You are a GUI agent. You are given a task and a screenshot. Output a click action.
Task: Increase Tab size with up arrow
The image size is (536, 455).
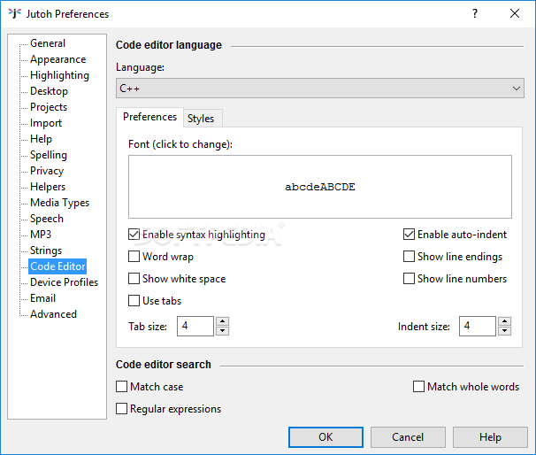coord(222,321)
